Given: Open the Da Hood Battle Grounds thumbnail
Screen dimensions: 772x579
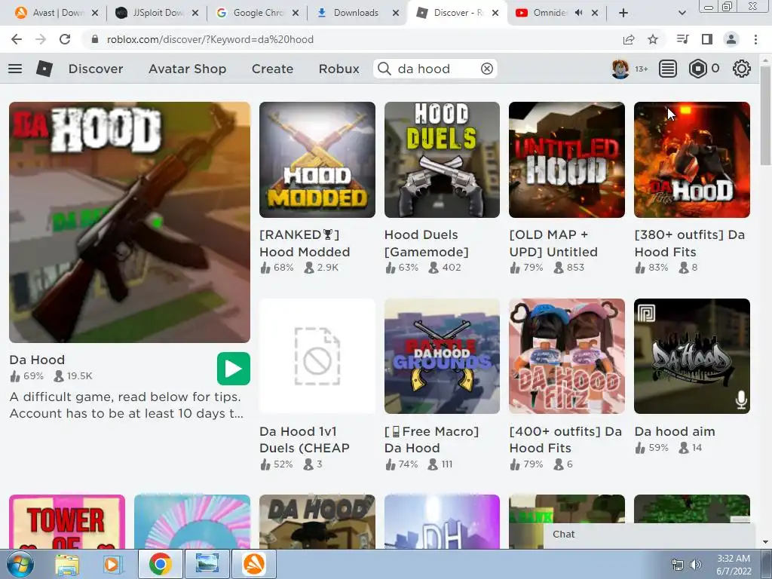Looking at the screenshot, I should click(x=442, y=356).
